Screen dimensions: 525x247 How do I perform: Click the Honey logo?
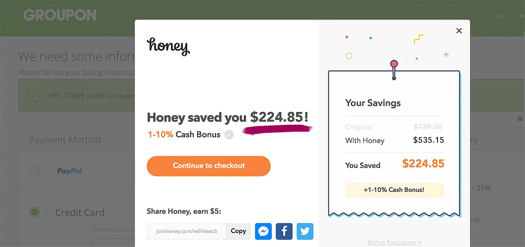168,46
